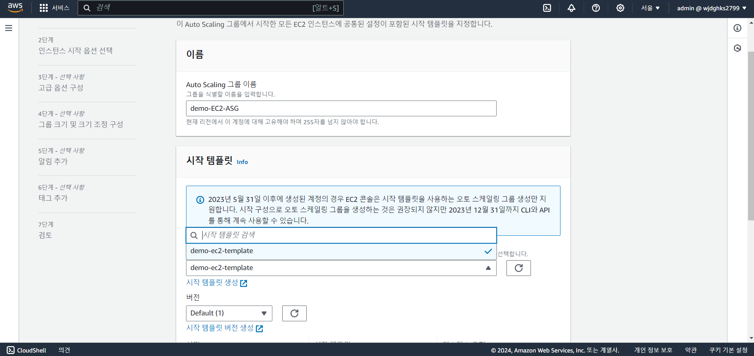754x356 pixels.
Task: Click the magnifier icon in template search
Action: click(194, 235)
